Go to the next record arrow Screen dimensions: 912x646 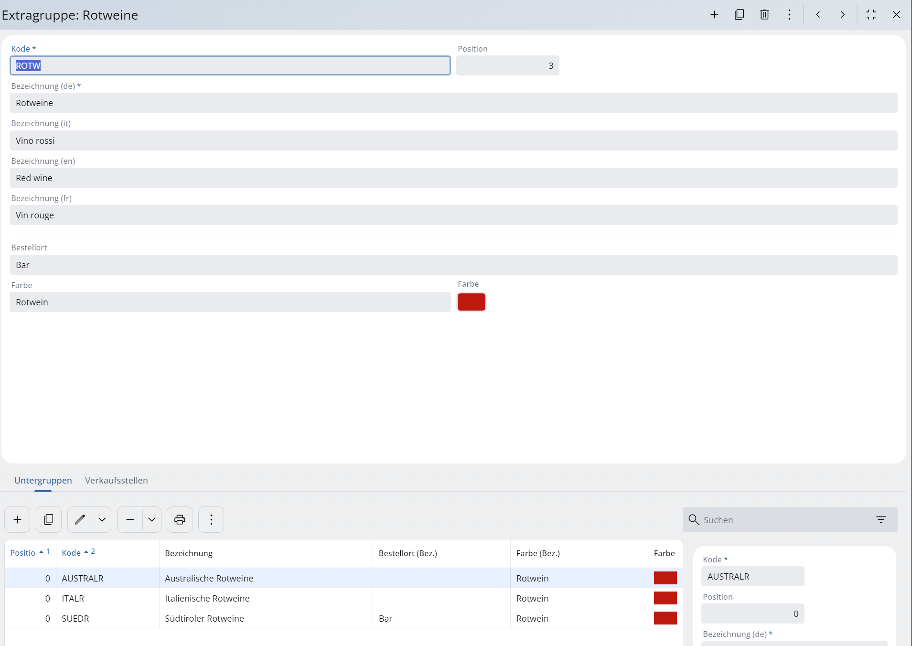[843, 15]
